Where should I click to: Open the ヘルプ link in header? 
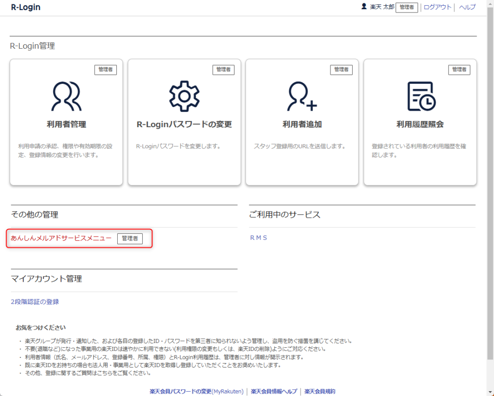click(467, 7)
